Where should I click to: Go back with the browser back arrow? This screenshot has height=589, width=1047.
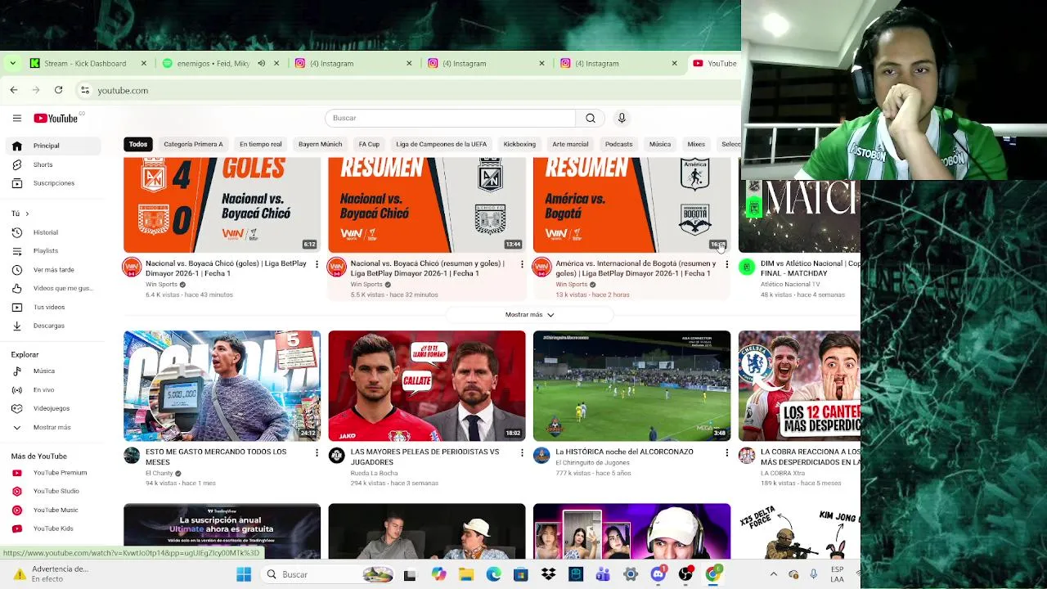pyautogui.click(x=14, y=90)
